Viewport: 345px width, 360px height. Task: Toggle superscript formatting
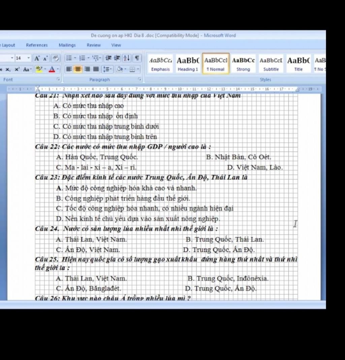17,69
